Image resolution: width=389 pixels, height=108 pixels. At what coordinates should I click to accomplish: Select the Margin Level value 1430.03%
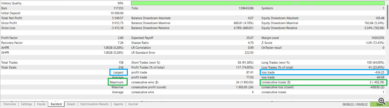point(378,38)
